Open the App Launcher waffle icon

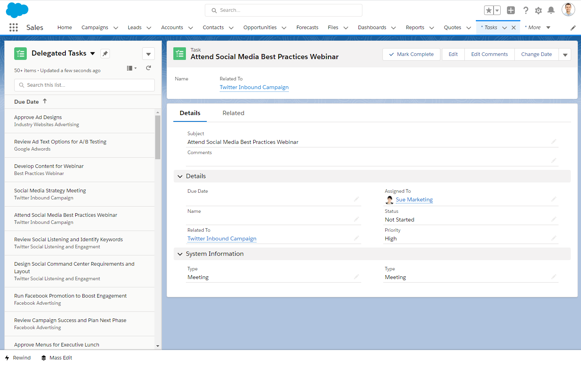pyautogui.click(x=13, y=27)
